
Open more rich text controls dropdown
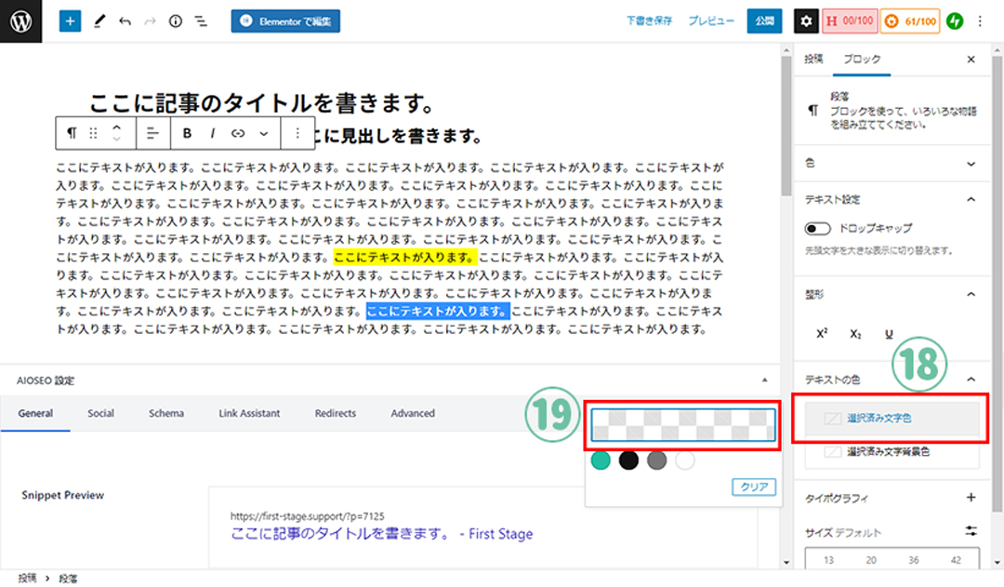[263, 133]
